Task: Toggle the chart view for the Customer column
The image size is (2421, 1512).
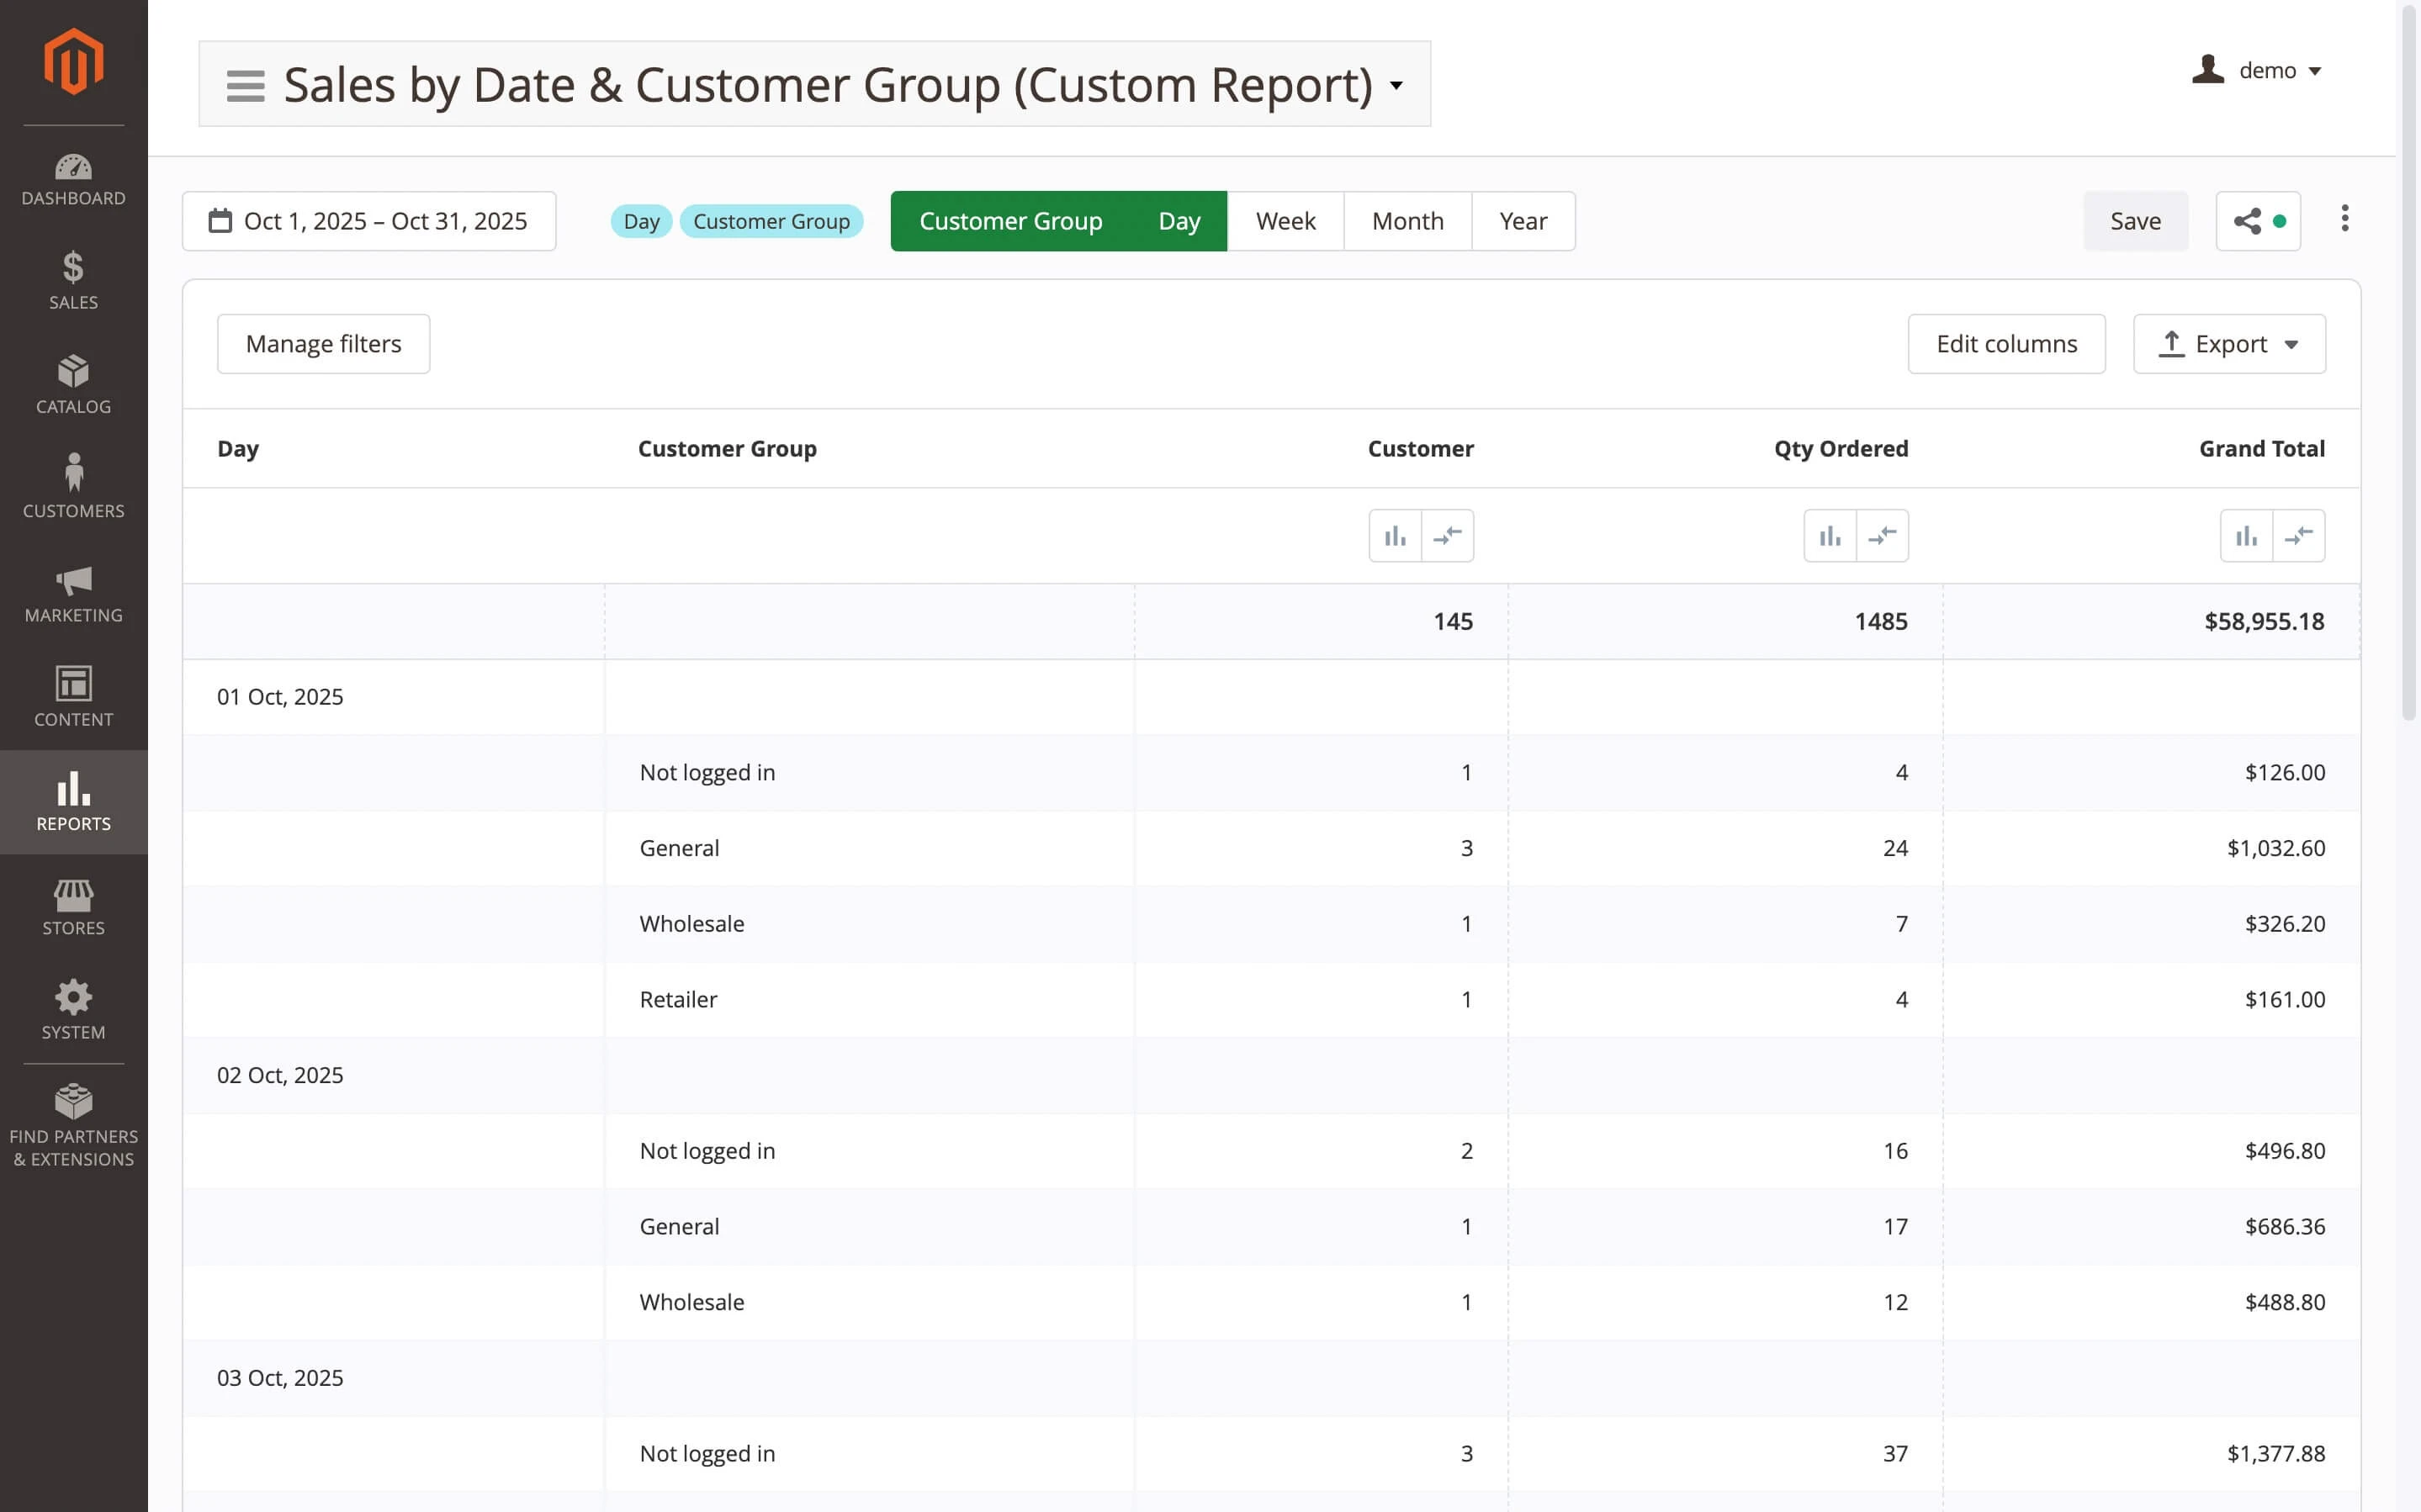Action: point(1394,535)
